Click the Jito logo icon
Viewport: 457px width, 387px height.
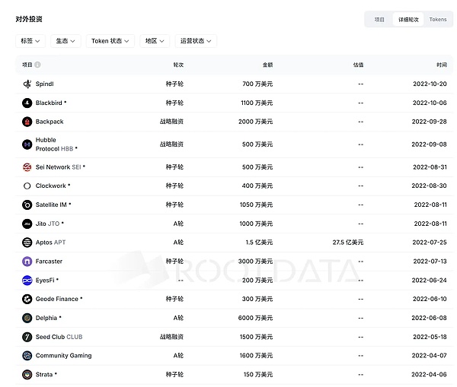(x=27, y=224)
